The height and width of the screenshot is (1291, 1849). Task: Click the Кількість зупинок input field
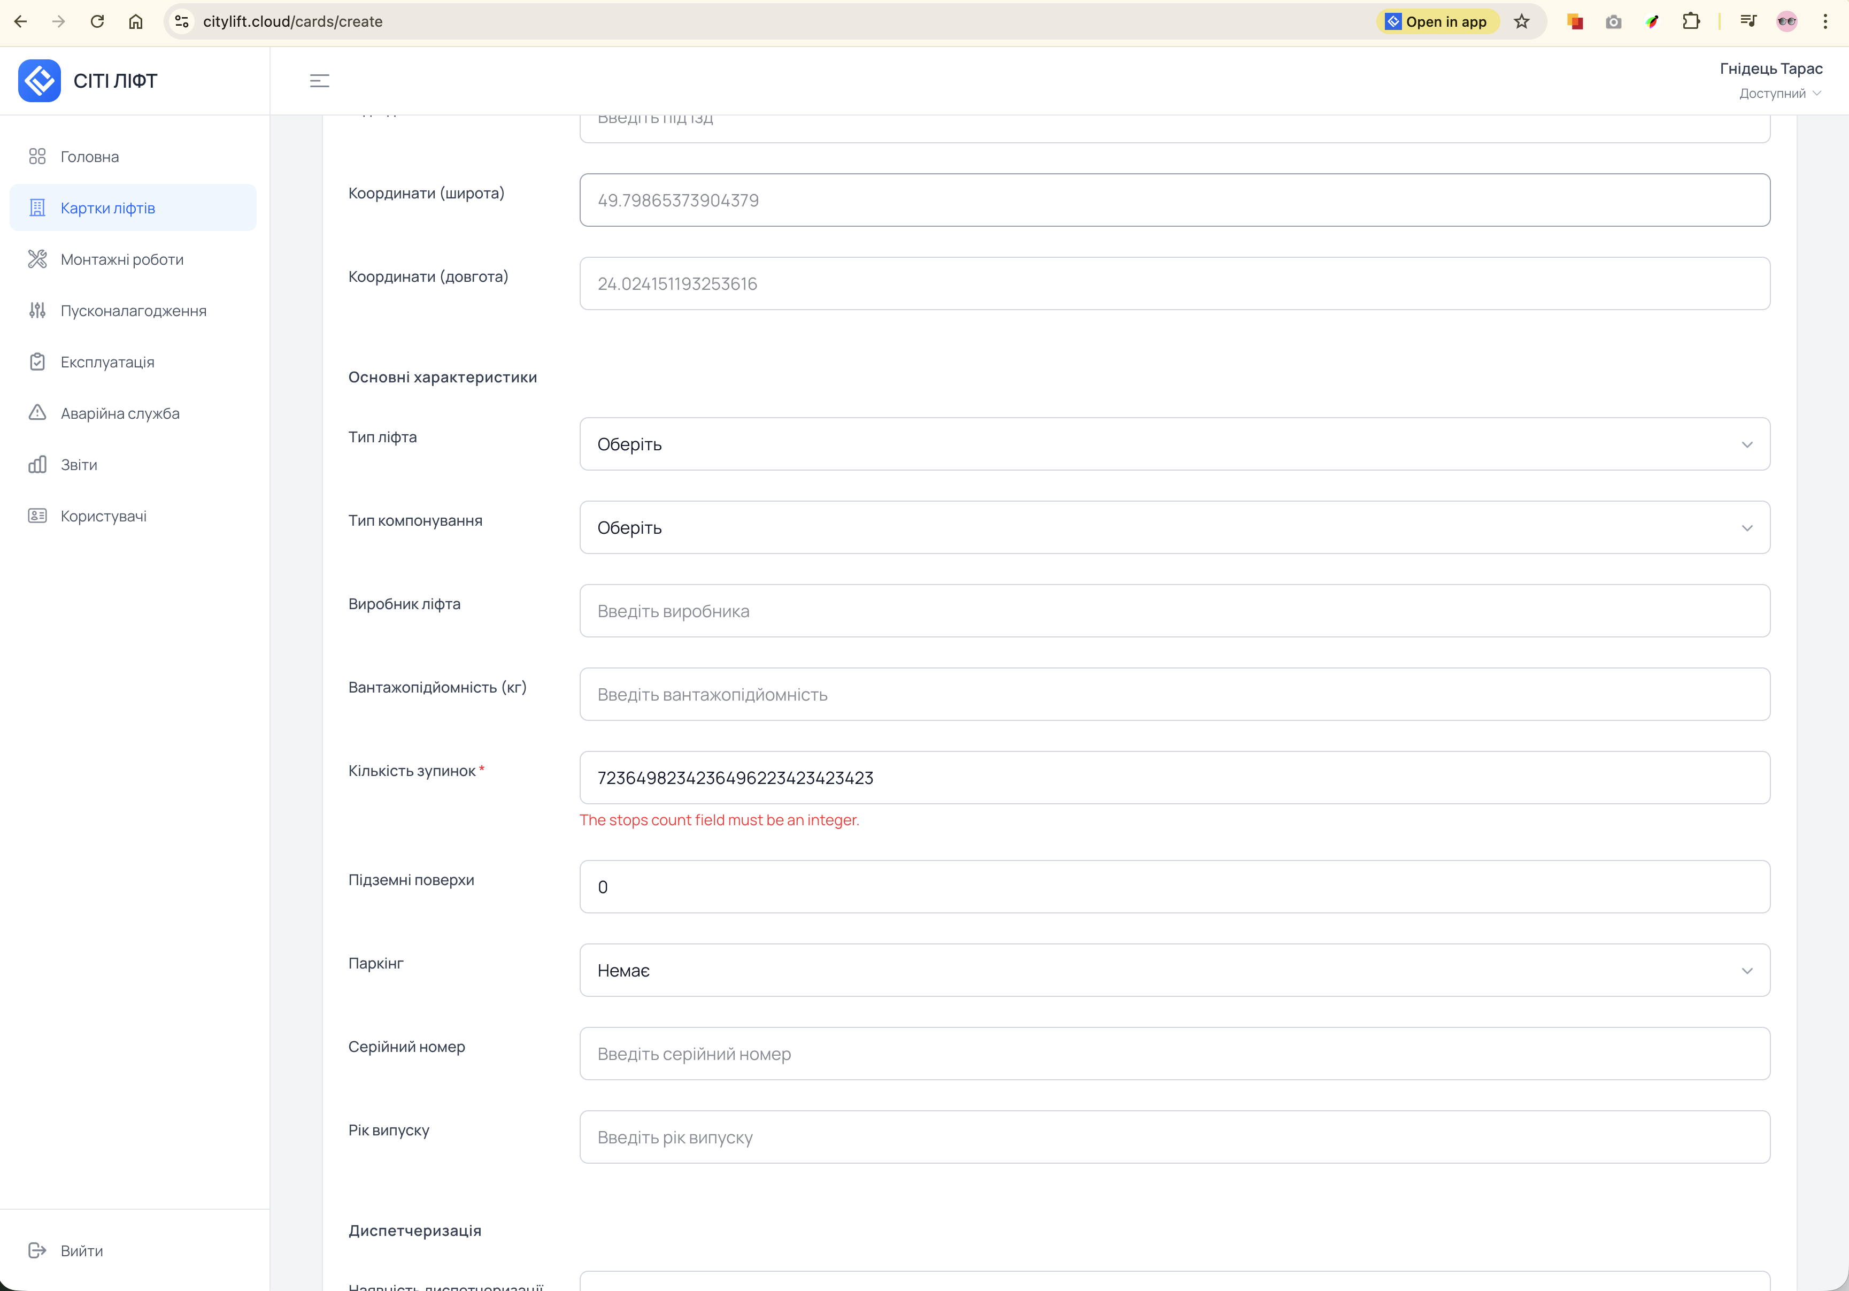click(1174, 777)
